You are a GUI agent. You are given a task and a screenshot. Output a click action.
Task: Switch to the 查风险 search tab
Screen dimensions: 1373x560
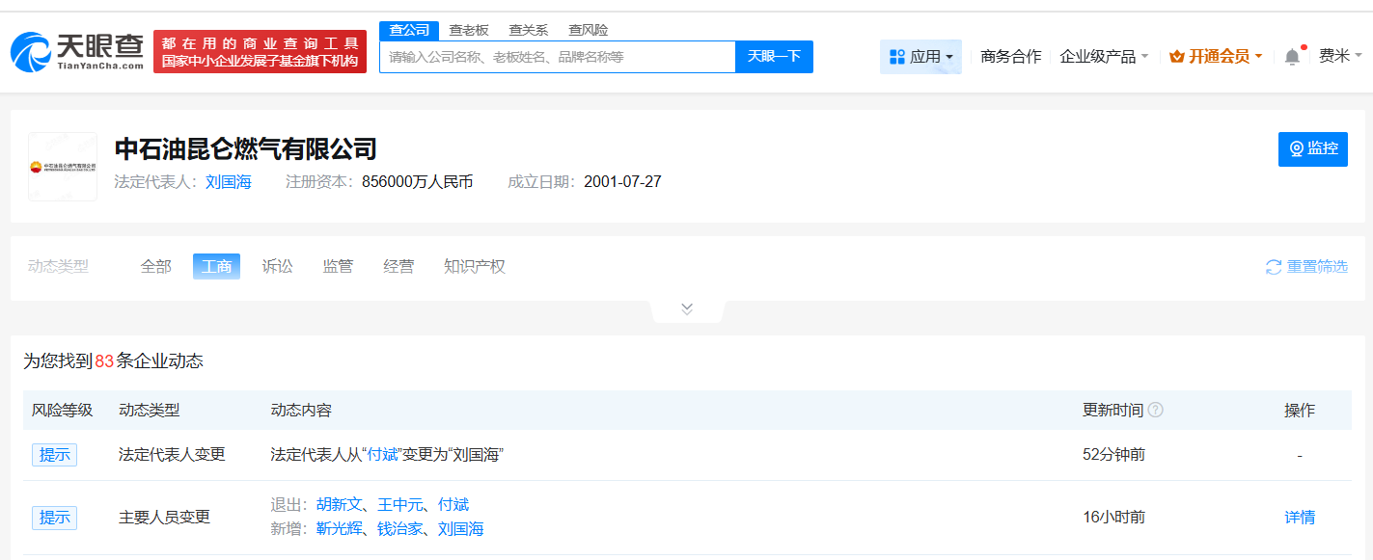coord(589,30)
